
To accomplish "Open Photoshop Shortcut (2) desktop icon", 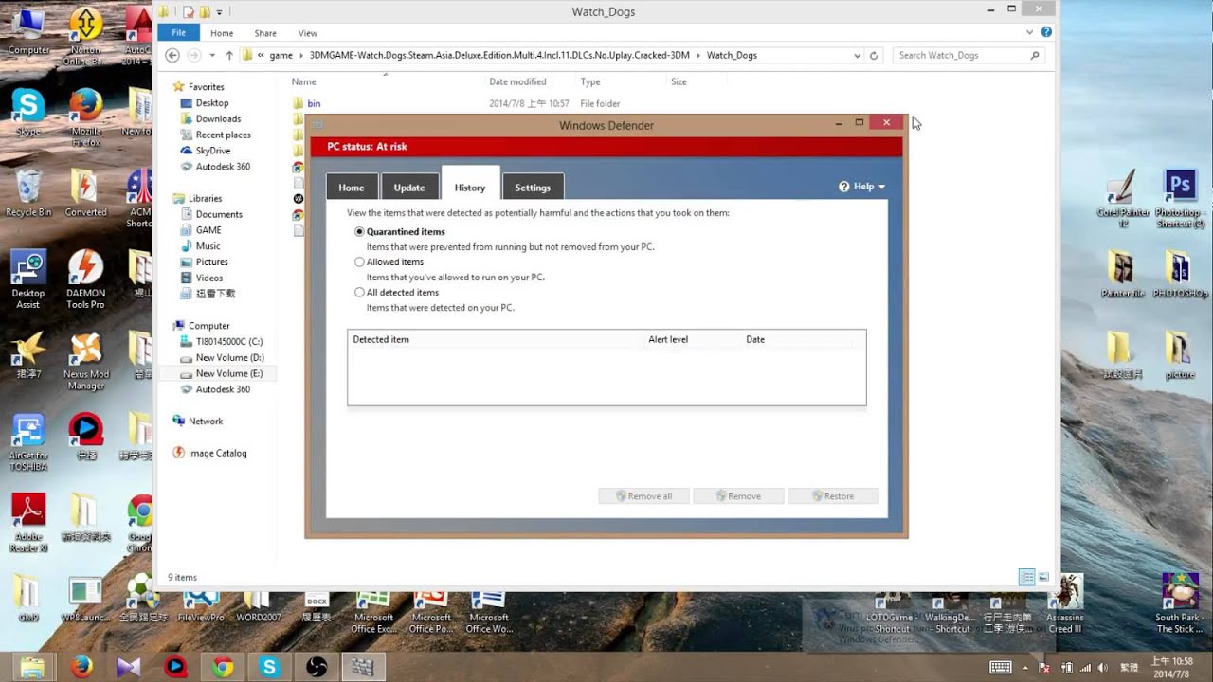I will pyautogui.click(x=1180, y=199).
